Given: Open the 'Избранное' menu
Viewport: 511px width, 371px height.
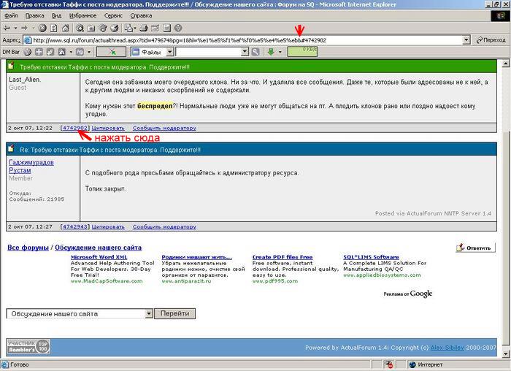Looking at the screenshot, I should (x=82, y=15).
